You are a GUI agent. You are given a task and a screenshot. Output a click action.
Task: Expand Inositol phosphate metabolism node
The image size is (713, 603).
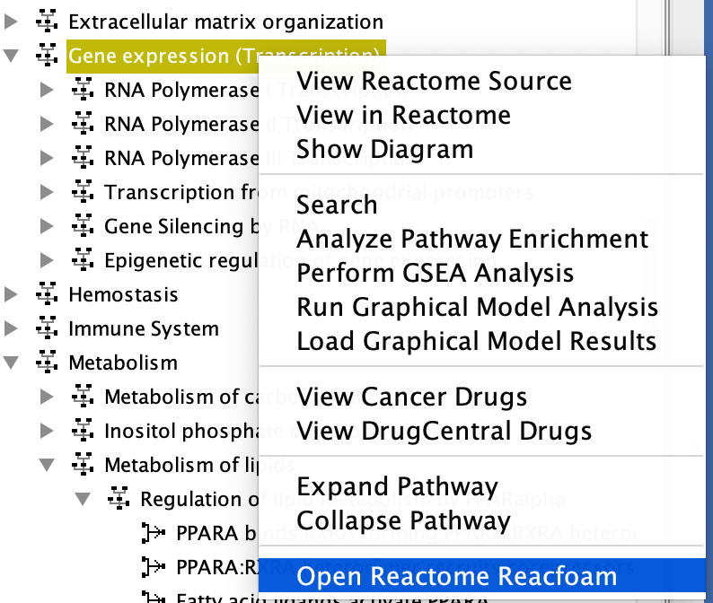pyautogui.click(x=47, y=431)
